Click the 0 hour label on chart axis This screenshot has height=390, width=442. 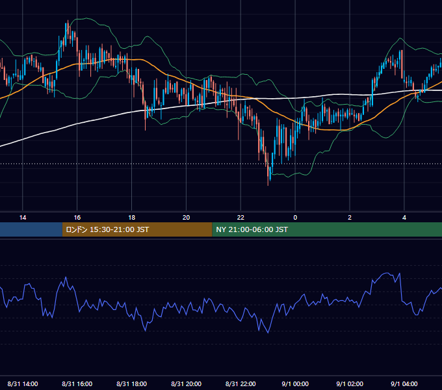295,218
